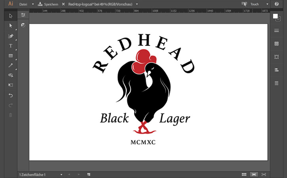Click the Undo arrow

tap(11, 95)
